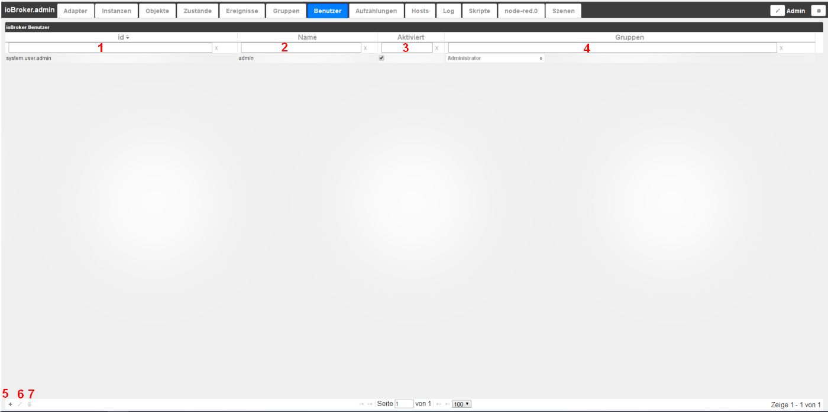Switch to the Gruppen tab
Screen dimensions: 828x412
pos(286,11)
